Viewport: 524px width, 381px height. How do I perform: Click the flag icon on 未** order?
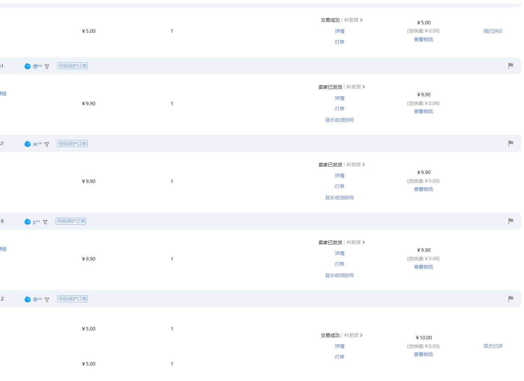click(x=510, y=143)
